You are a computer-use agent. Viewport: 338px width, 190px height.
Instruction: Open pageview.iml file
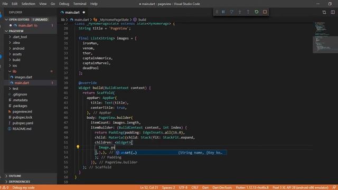31,111
